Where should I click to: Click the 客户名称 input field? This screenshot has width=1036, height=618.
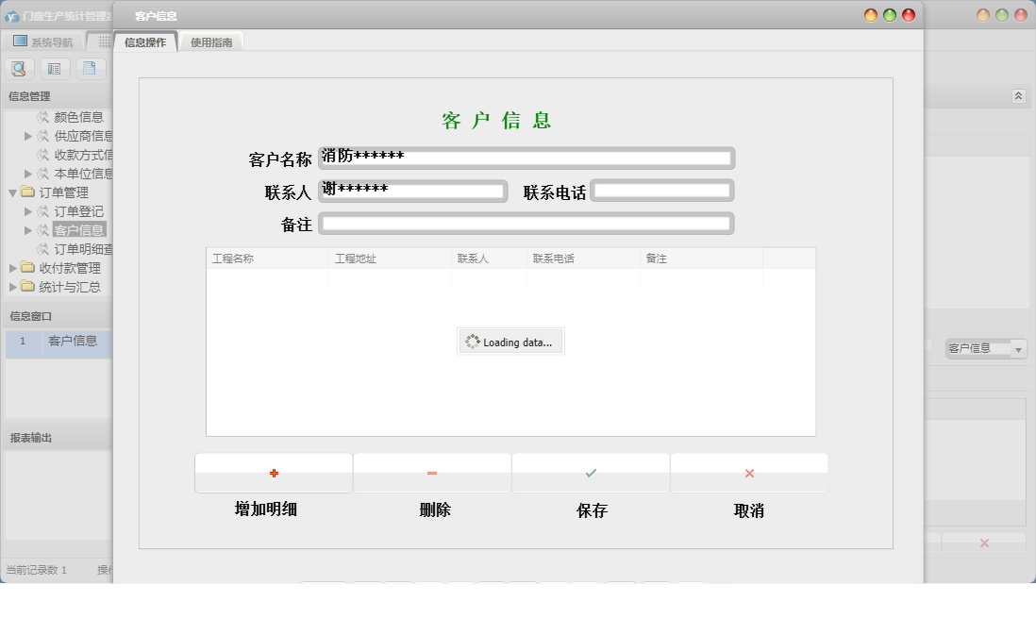[x=526, y=158]
